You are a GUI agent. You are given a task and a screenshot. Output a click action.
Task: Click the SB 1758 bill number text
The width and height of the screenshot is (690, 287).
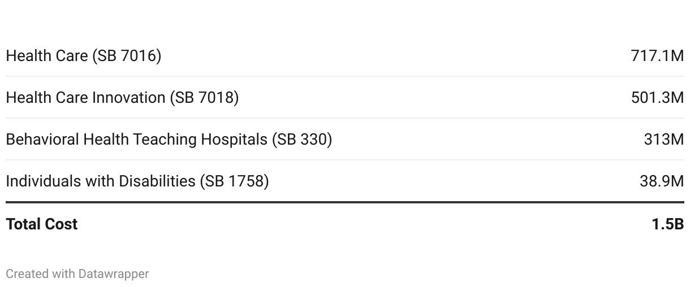[235, 181]
